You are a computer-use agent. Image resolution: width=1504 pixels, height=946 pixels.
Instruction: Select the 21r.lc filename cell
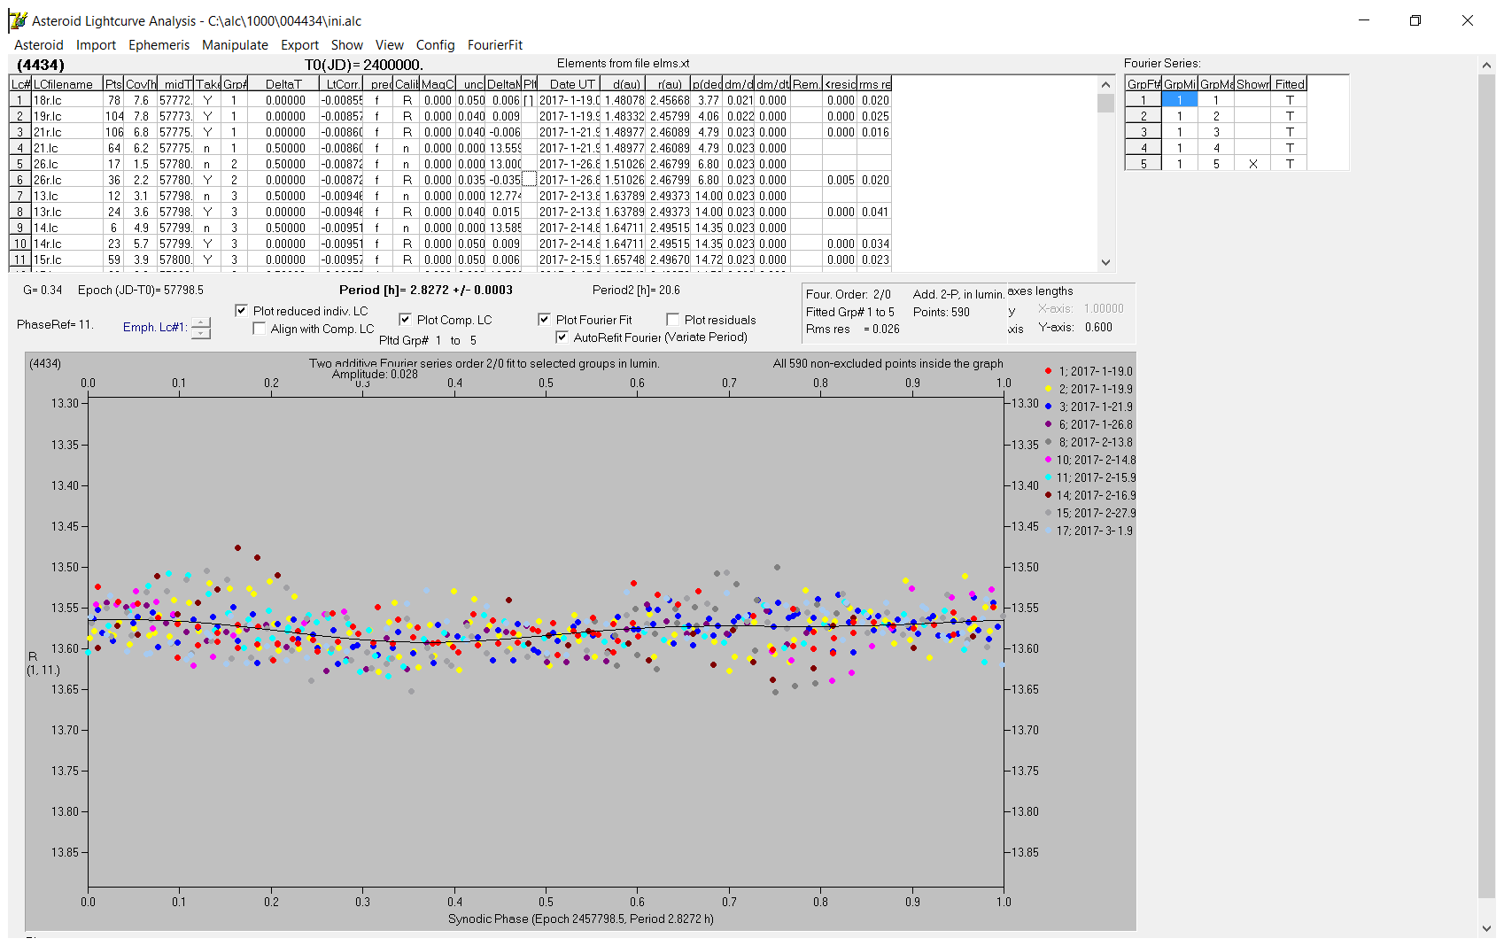(67, 132)
